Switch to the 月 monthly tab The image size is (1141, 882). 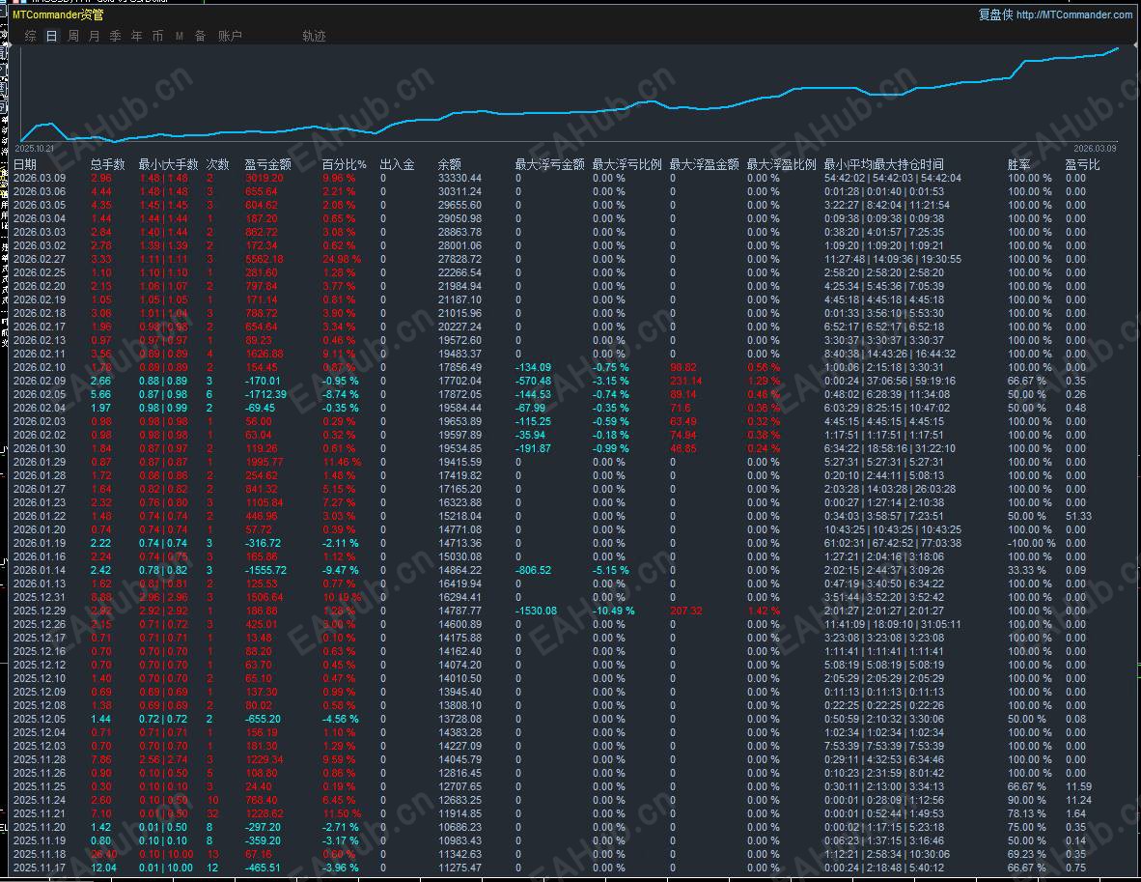click(94, 36)
